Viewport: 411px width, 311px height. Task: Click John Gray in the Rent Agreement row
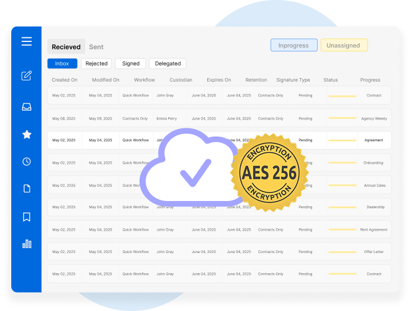[x=165, y=229]
